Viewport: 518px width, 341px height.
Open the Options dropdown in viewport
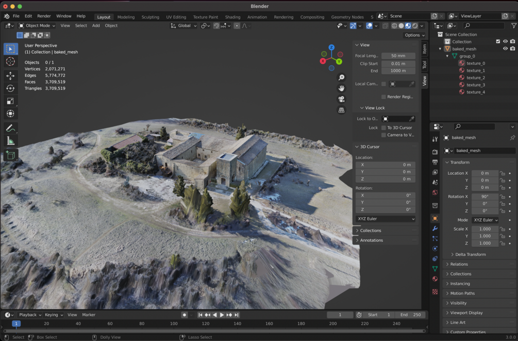tap(414, 35)
